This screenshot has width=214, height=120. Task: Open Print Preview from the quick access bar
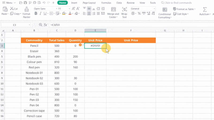pos(39,3)
